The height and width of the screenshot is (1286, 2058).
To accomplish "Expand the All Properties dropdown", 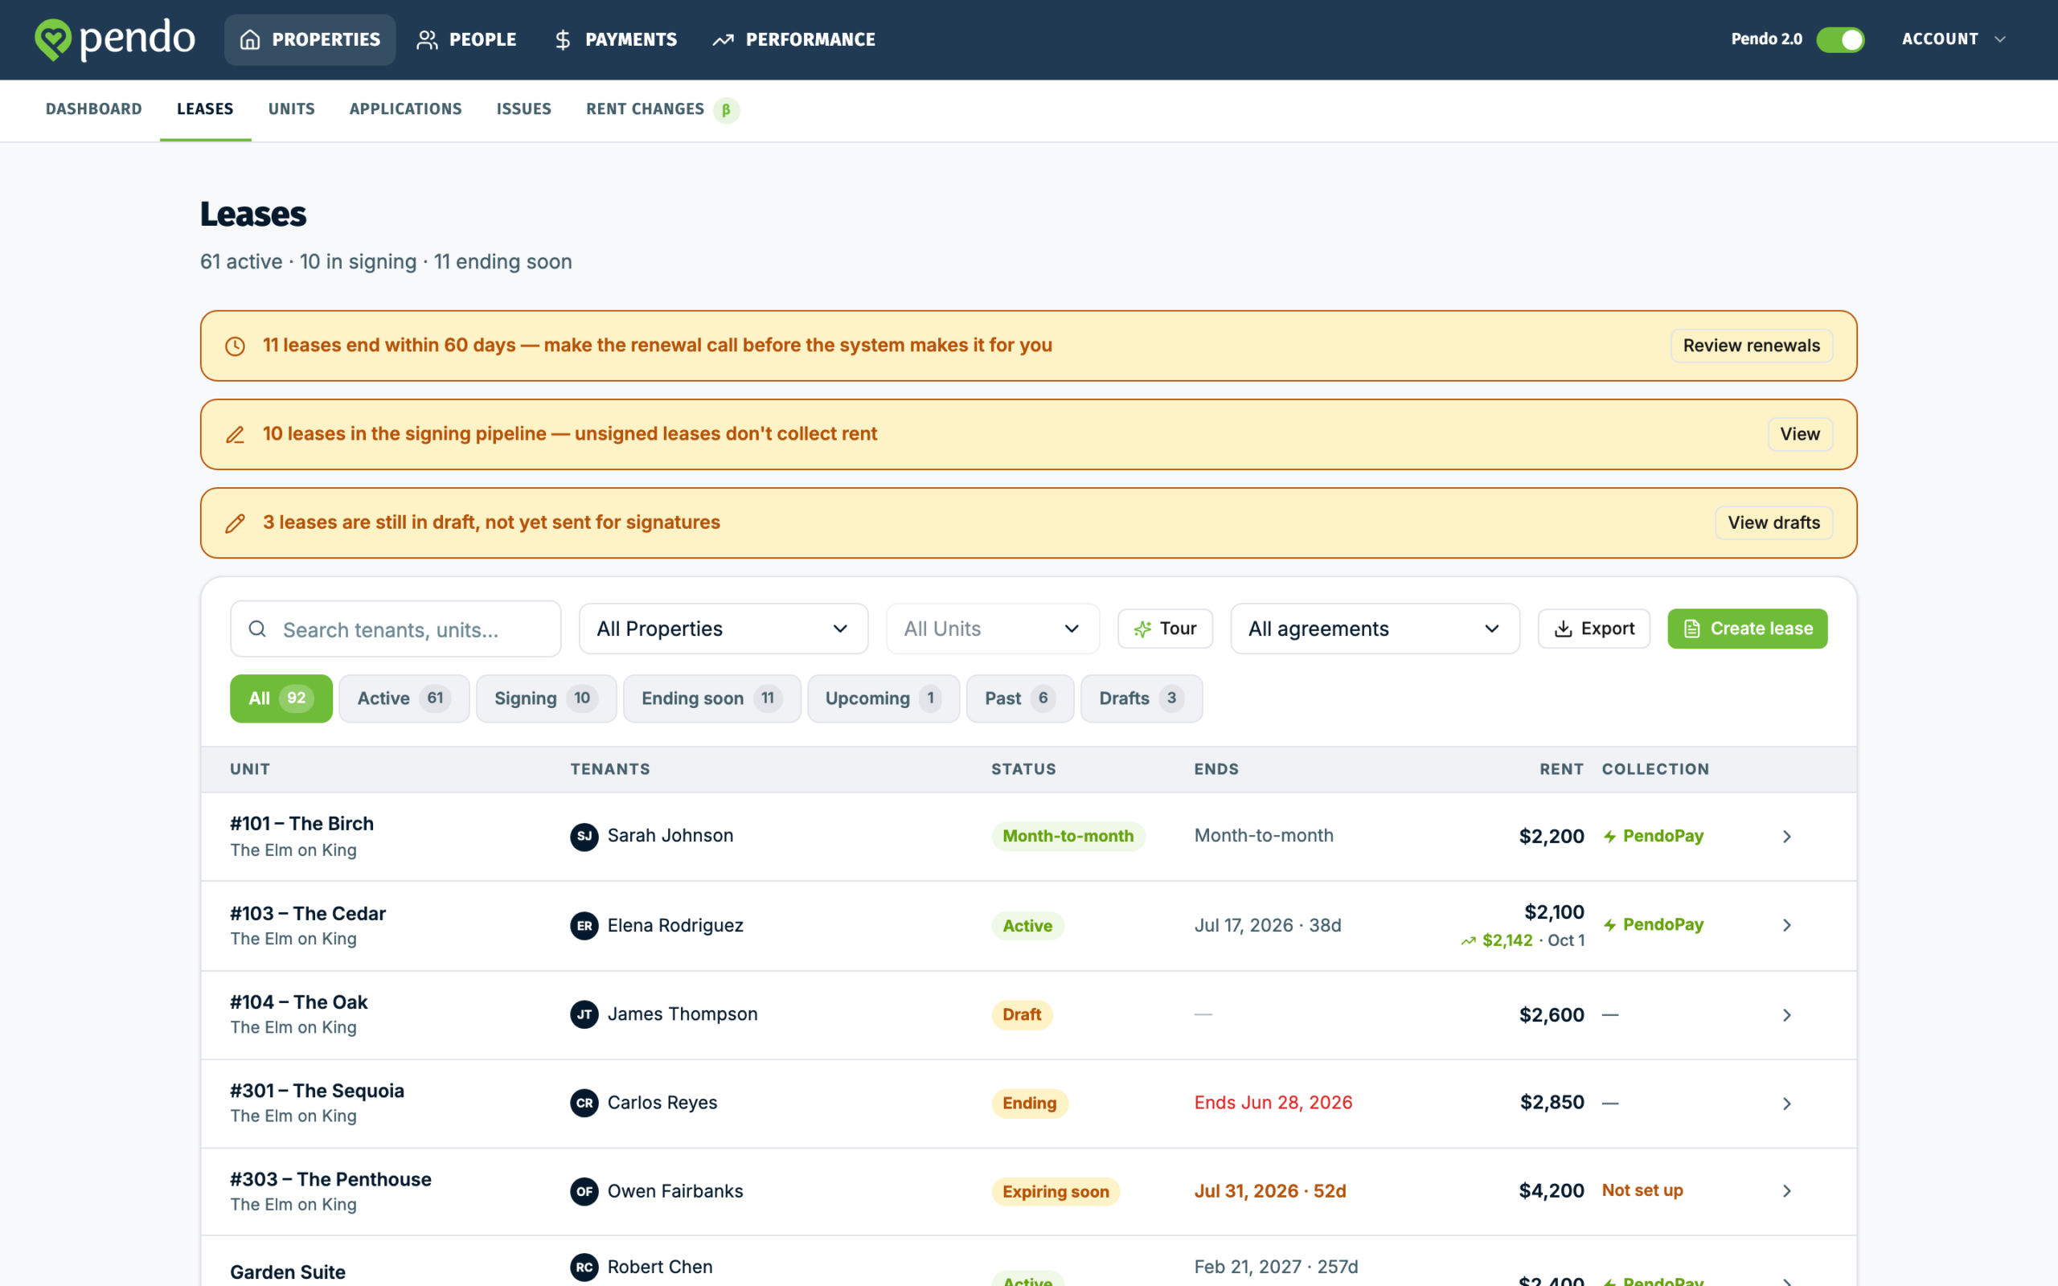I will click(724, 629).
